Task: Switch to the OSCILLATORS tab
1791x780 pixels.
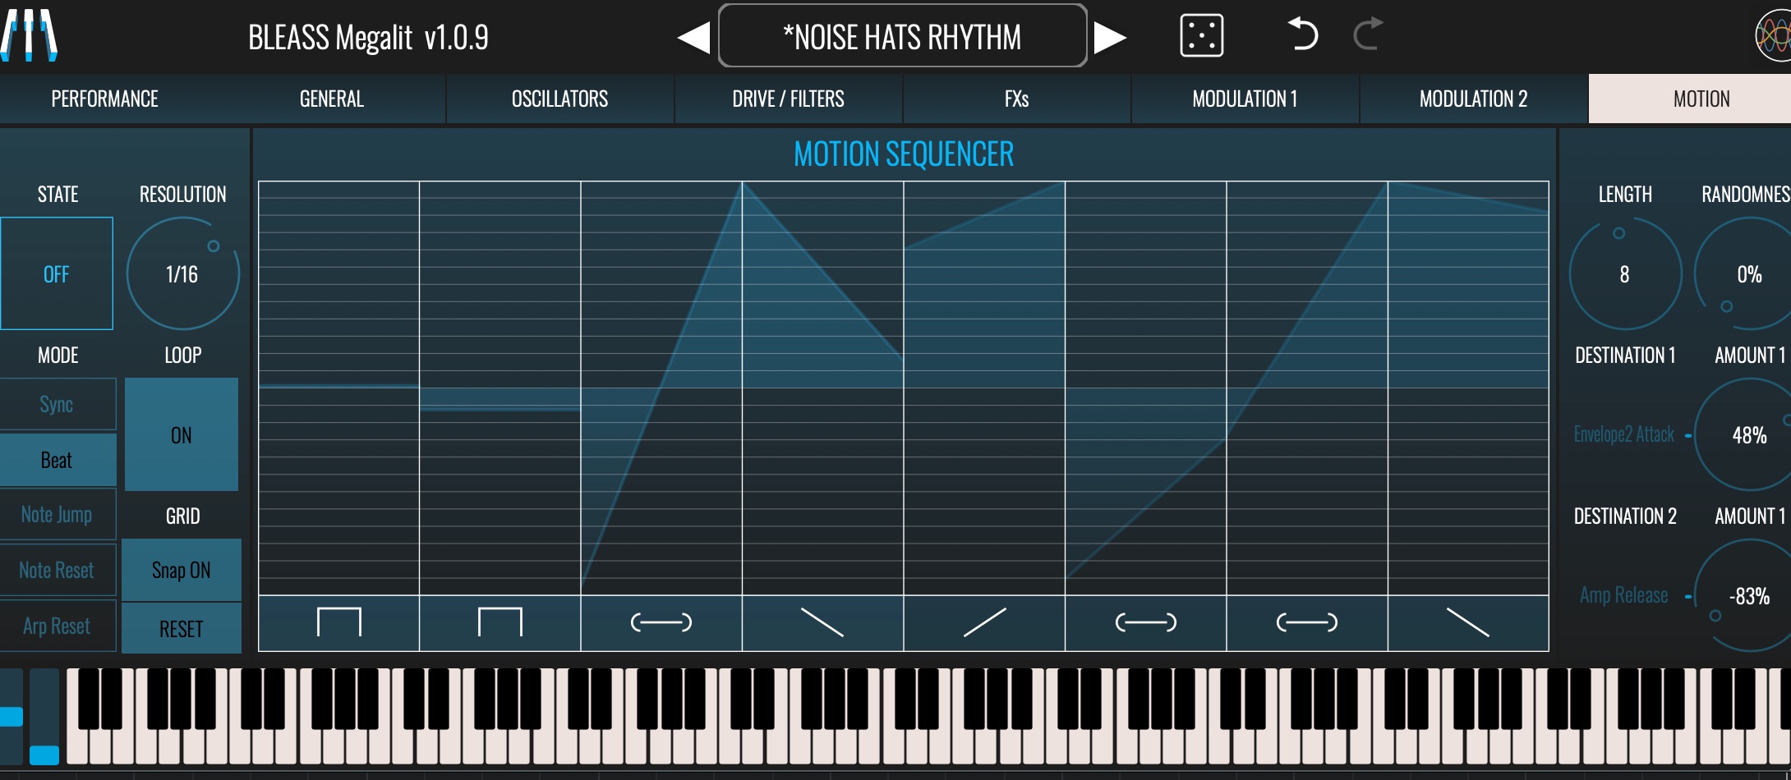Action: (559, 99)
